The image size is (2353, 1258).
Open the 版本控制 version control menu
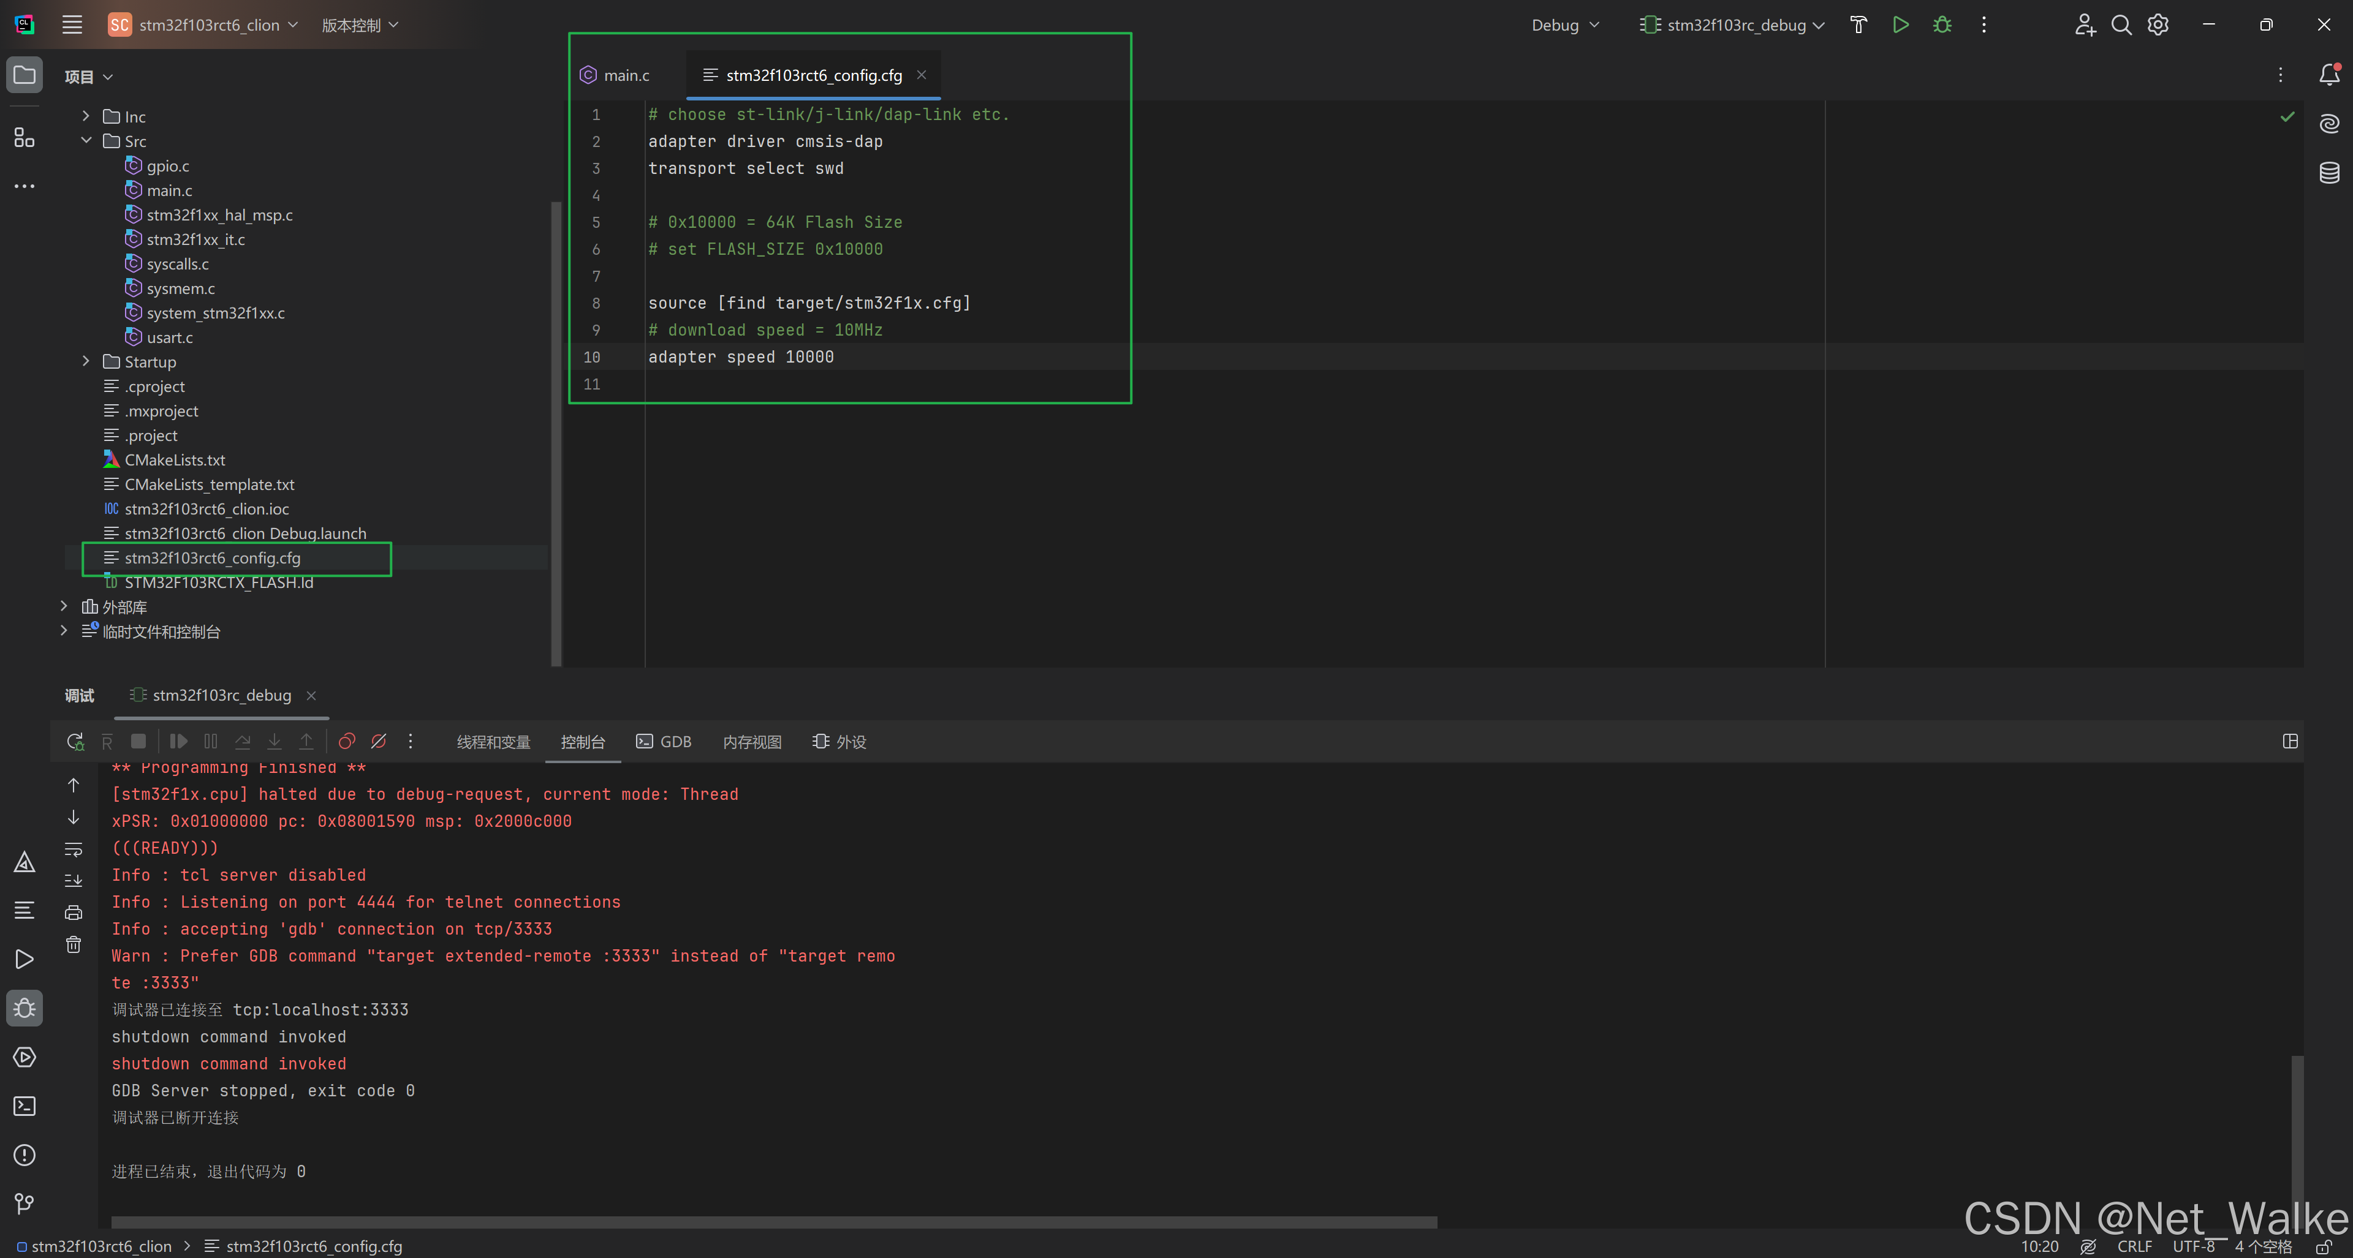pyautogui.click(x=360, y=24)
